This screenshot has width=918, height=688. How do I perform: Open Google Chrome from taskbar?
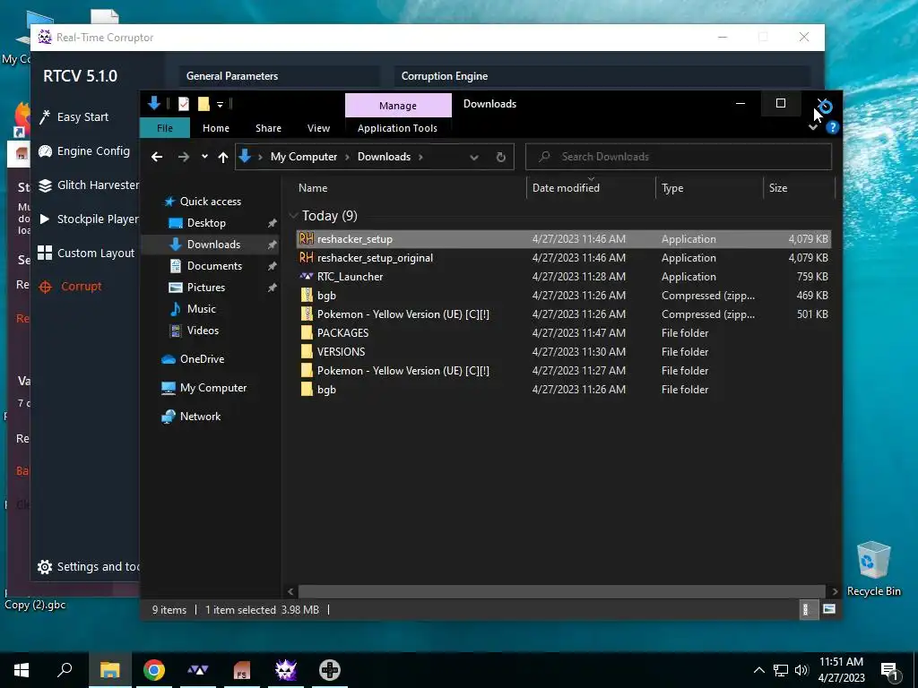pyautogui.click(x=154, y=670)
